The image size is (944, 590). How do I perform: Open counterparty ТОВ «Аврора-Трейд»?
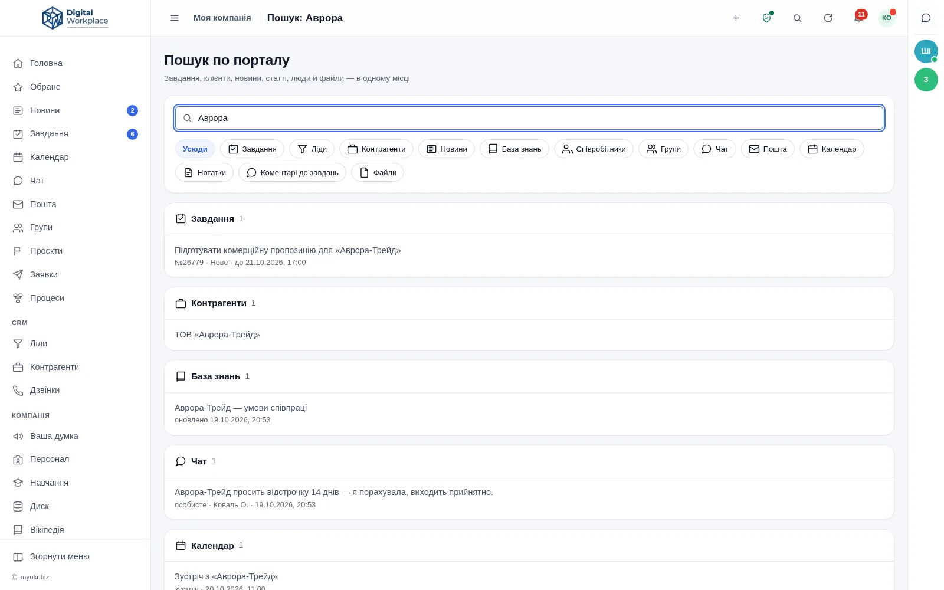click(x=529, y=335)
